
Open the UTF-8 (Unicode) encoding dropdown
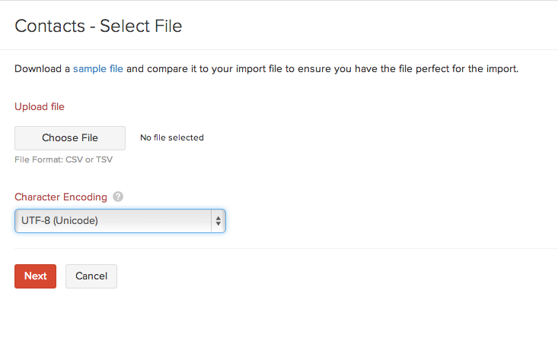[120, 221]
